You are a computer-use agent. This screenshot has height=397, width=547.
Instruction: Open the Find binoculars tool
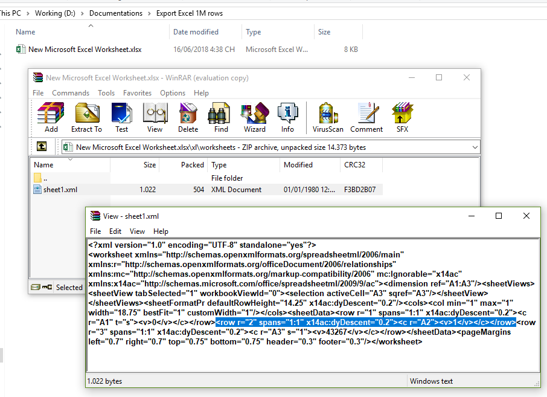221,117
